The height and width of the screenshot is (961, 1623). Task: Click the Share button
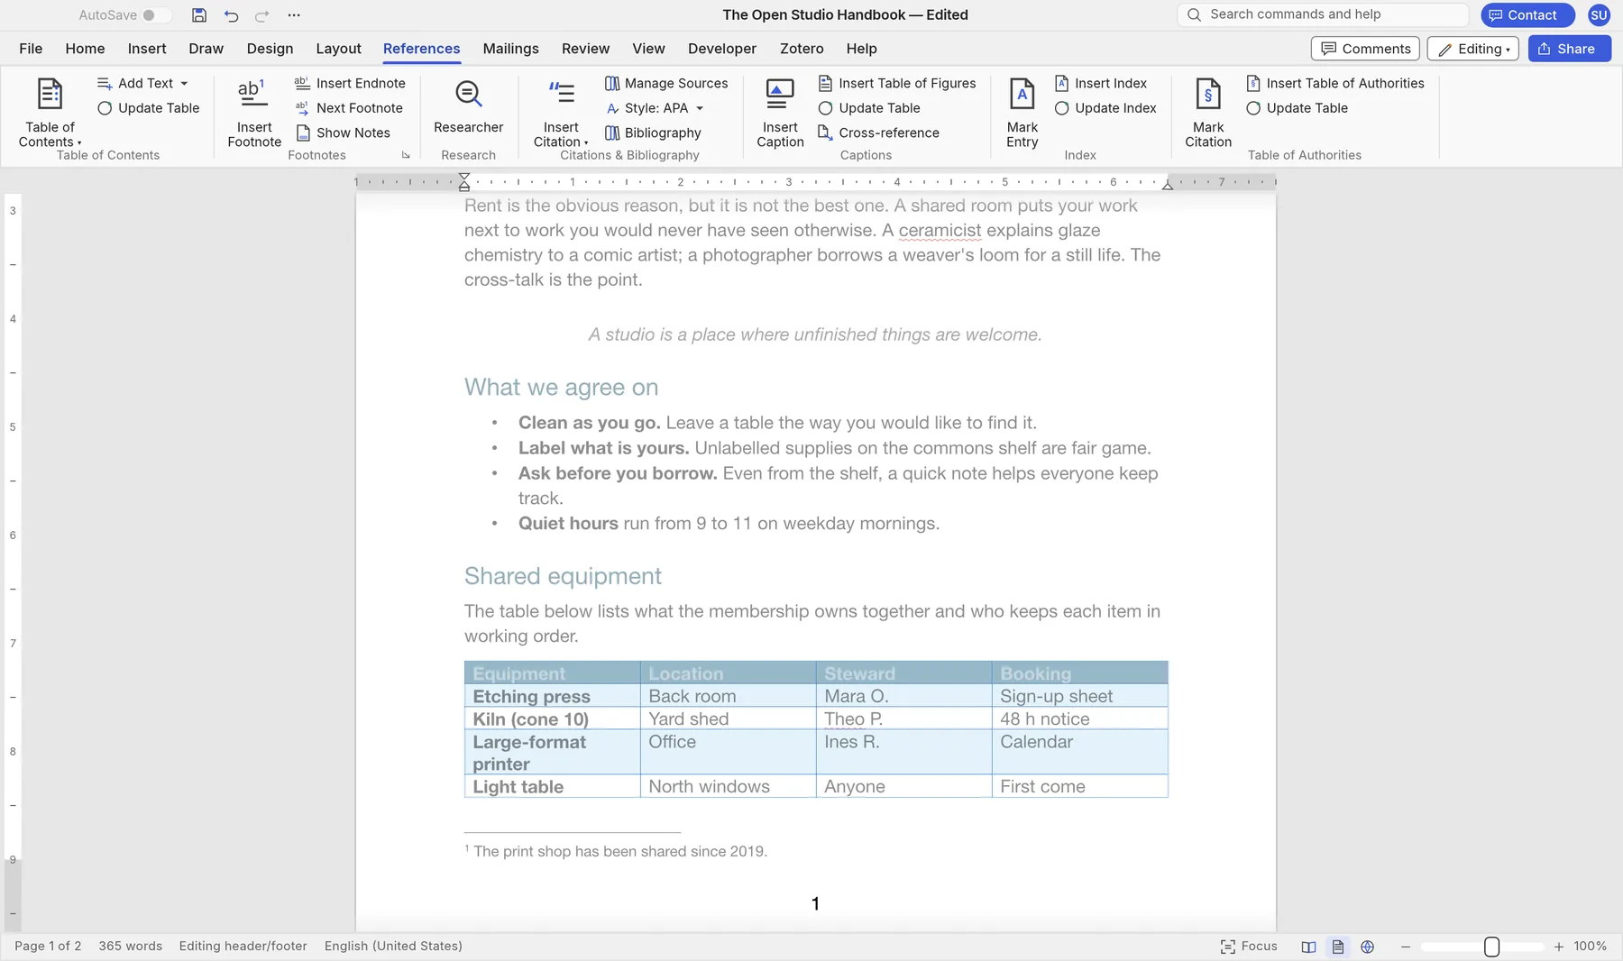1569,49
